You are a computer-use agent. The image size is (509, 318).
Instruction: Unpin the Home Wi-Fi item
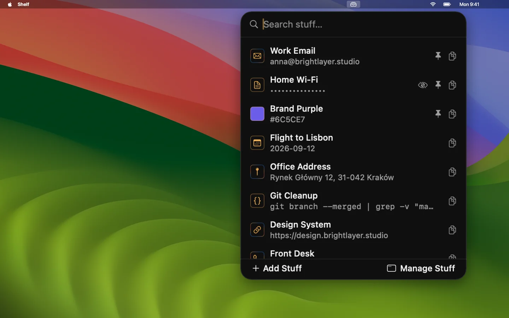point(438,85)
